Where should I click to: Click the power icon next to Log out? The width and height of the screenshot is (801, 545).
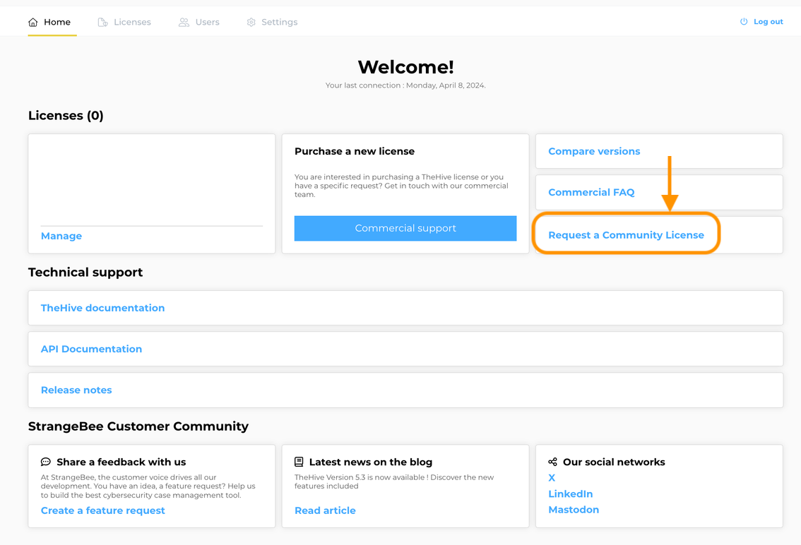click(742, 21)
